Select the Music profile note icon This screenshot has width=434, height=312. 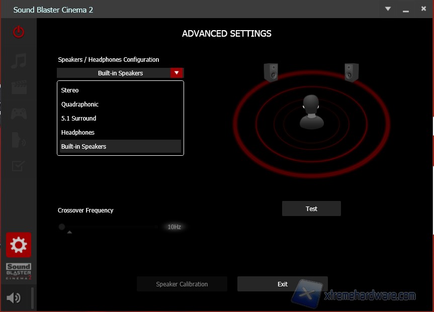[x=19, y=61]
